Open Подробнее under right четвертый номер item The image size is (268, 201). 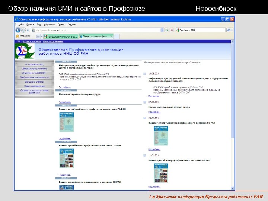coord(154,149)
